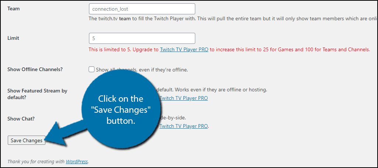Click the Team description starting "The twitch.tv team"

tap(233, 19)
